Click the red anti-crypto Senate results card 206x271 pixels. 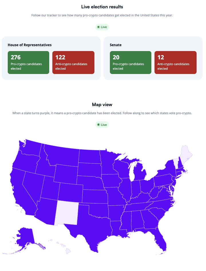(175, 62)
